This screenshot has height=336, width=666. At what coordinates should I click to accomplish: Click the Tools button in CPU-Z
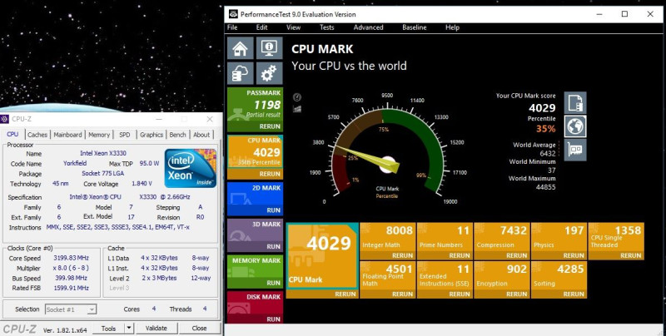pyautogui.click(x=108, y=328)
